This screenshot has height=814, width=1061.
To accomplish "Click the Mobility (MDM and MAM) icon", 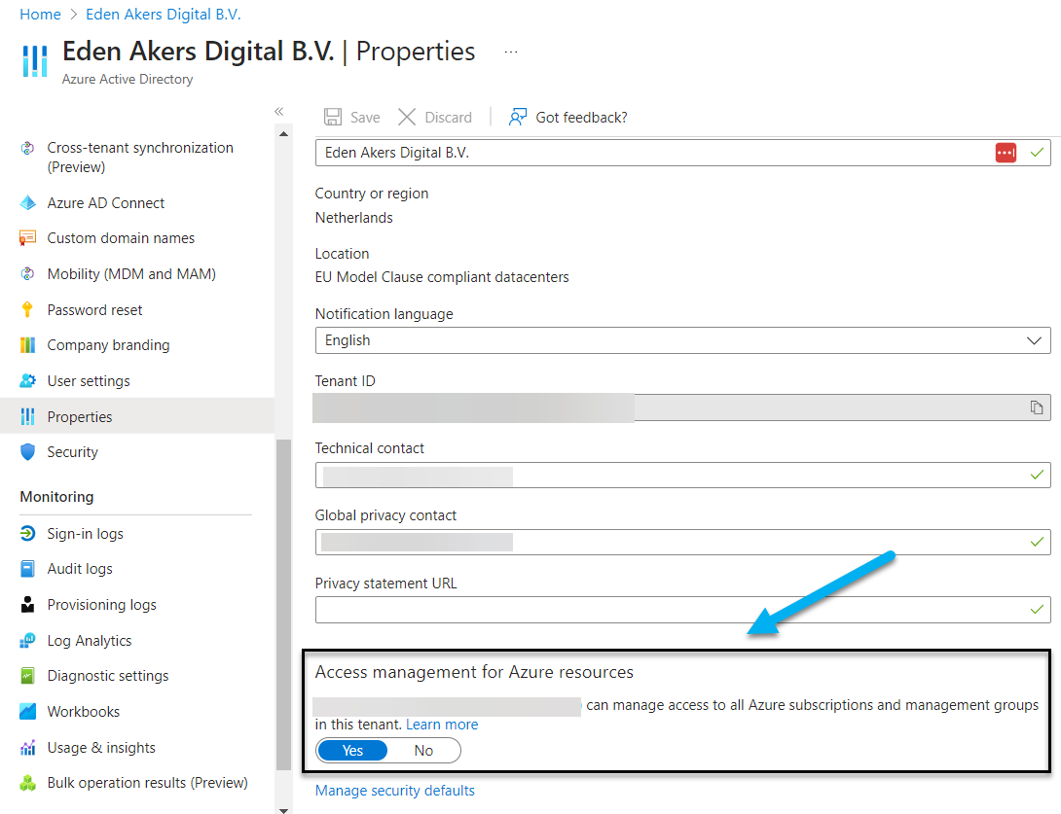I will [x=28, y=274].
